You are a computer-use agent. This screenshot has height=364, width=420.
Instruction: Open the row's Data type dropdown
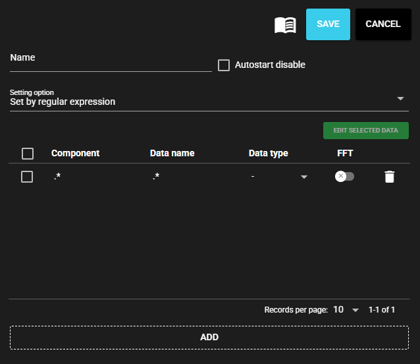click(279, 177)
